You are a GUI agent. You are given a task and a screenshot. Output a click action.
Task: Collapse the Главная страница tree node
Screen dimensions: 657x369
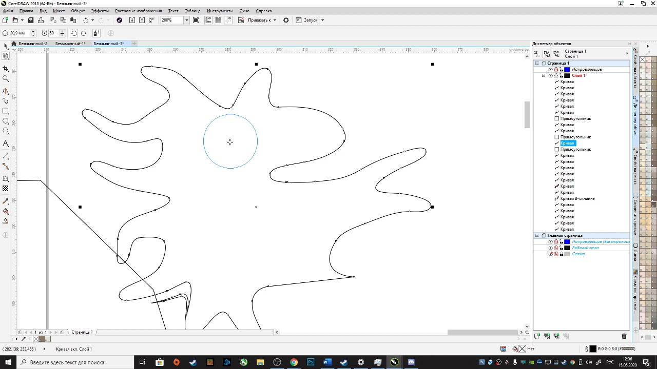point(537,235)
